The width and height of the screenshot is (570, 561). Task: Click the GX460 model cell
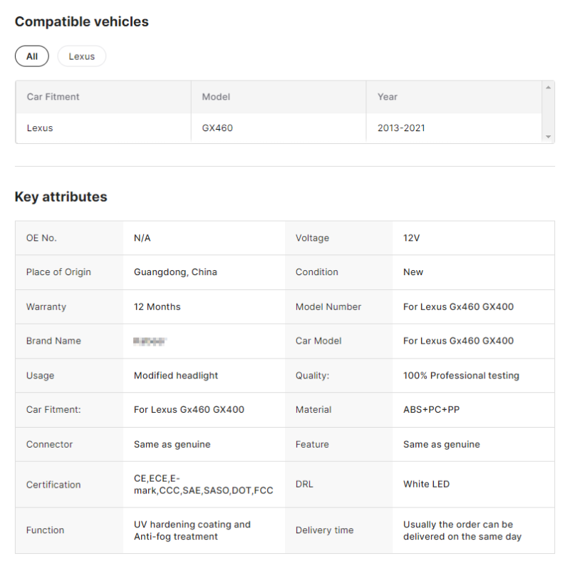click(x=217, y=128)
